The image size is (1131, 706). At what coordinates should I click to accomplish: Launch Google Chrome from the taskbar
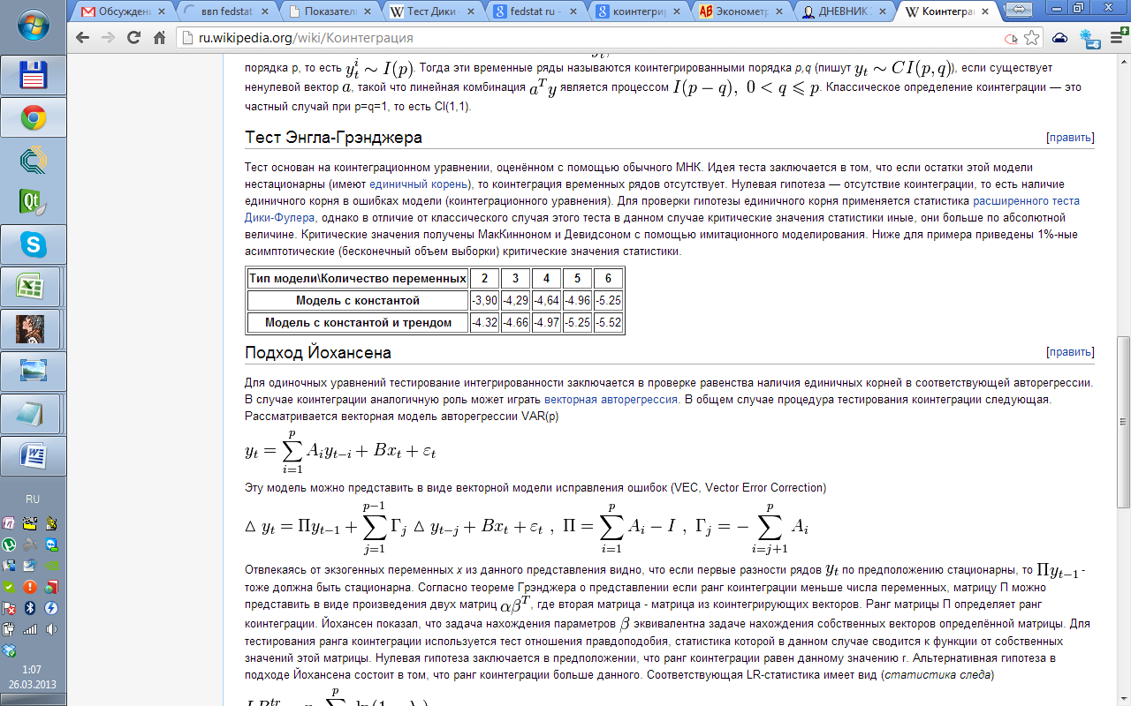(34, 117)
